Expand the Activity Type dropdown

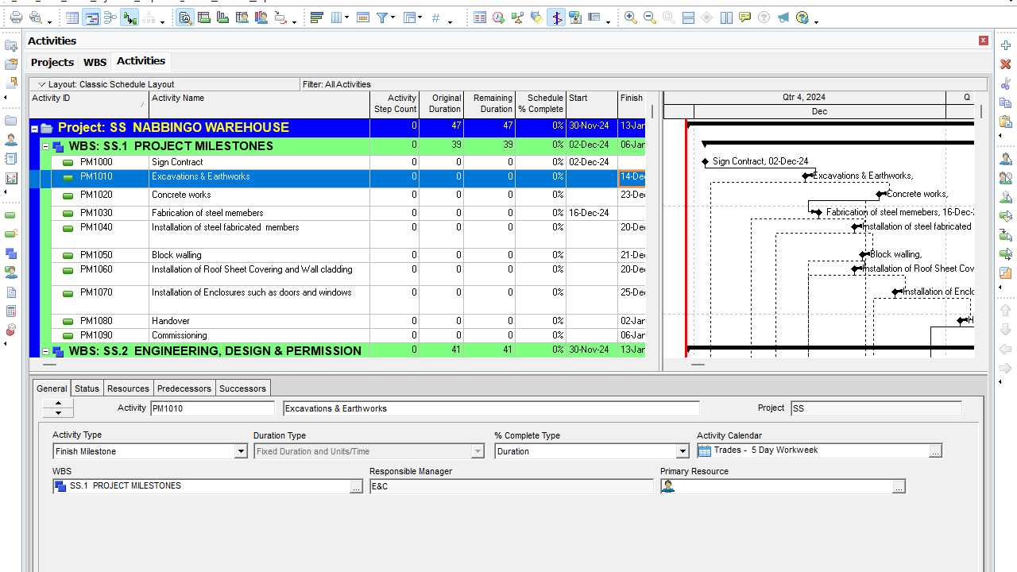coord(241,450)
